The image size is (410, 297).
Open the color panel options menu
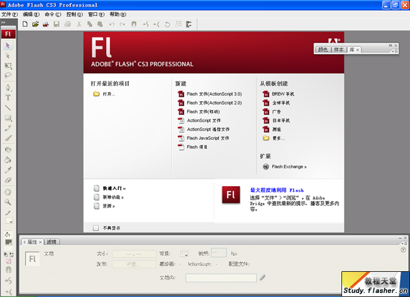[395, 51]
